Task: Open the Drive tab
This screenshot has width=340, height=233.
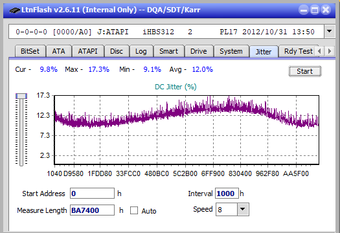Action: [199, 51]
